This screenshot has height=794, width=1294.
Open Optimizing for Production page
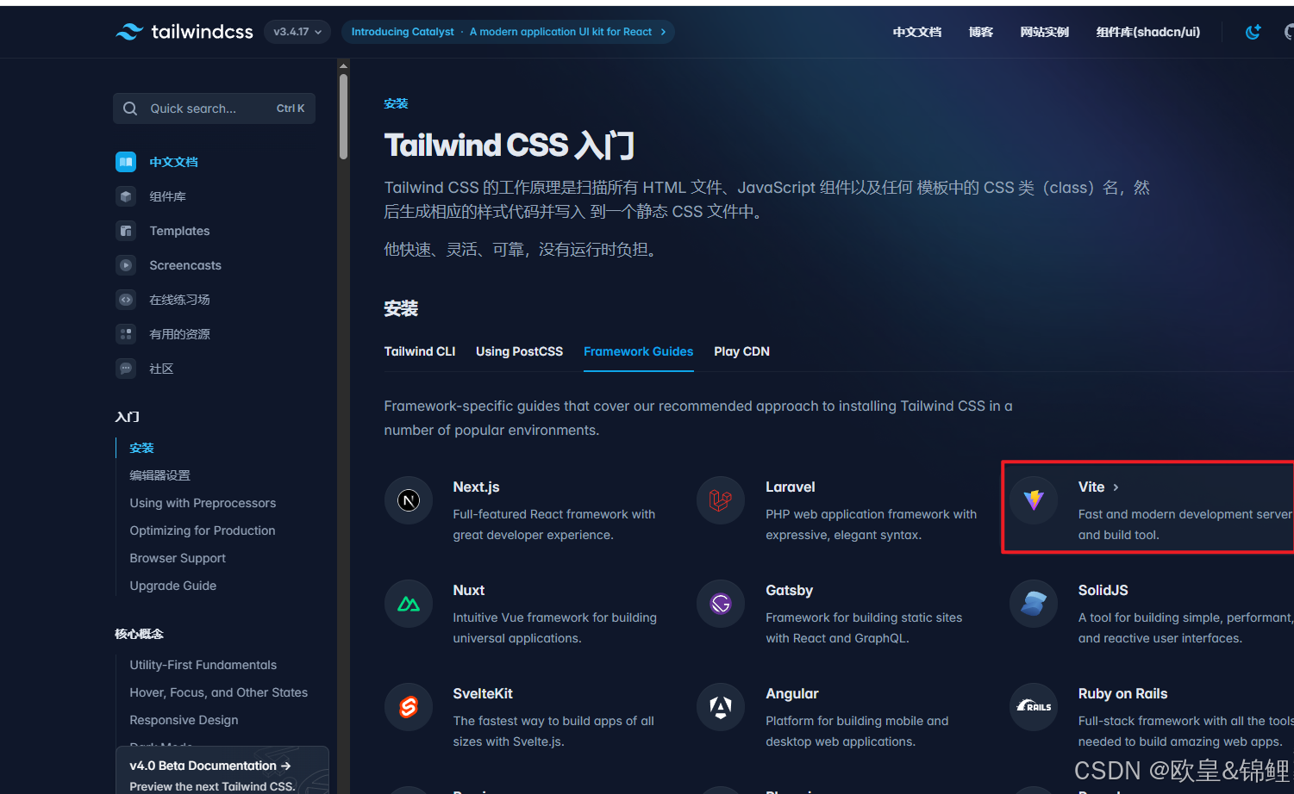coord(203,530)
